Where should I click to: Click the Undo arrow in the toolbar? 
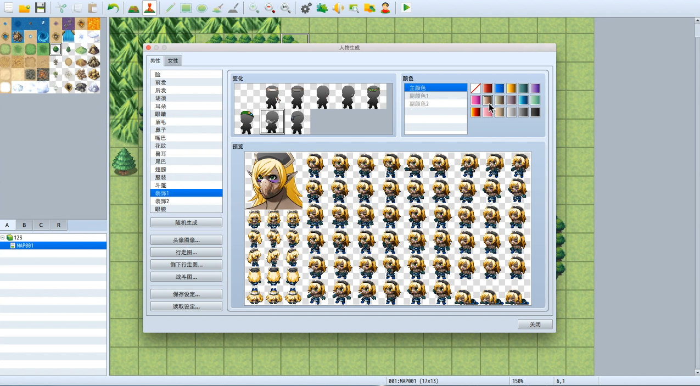click(113, 8)
